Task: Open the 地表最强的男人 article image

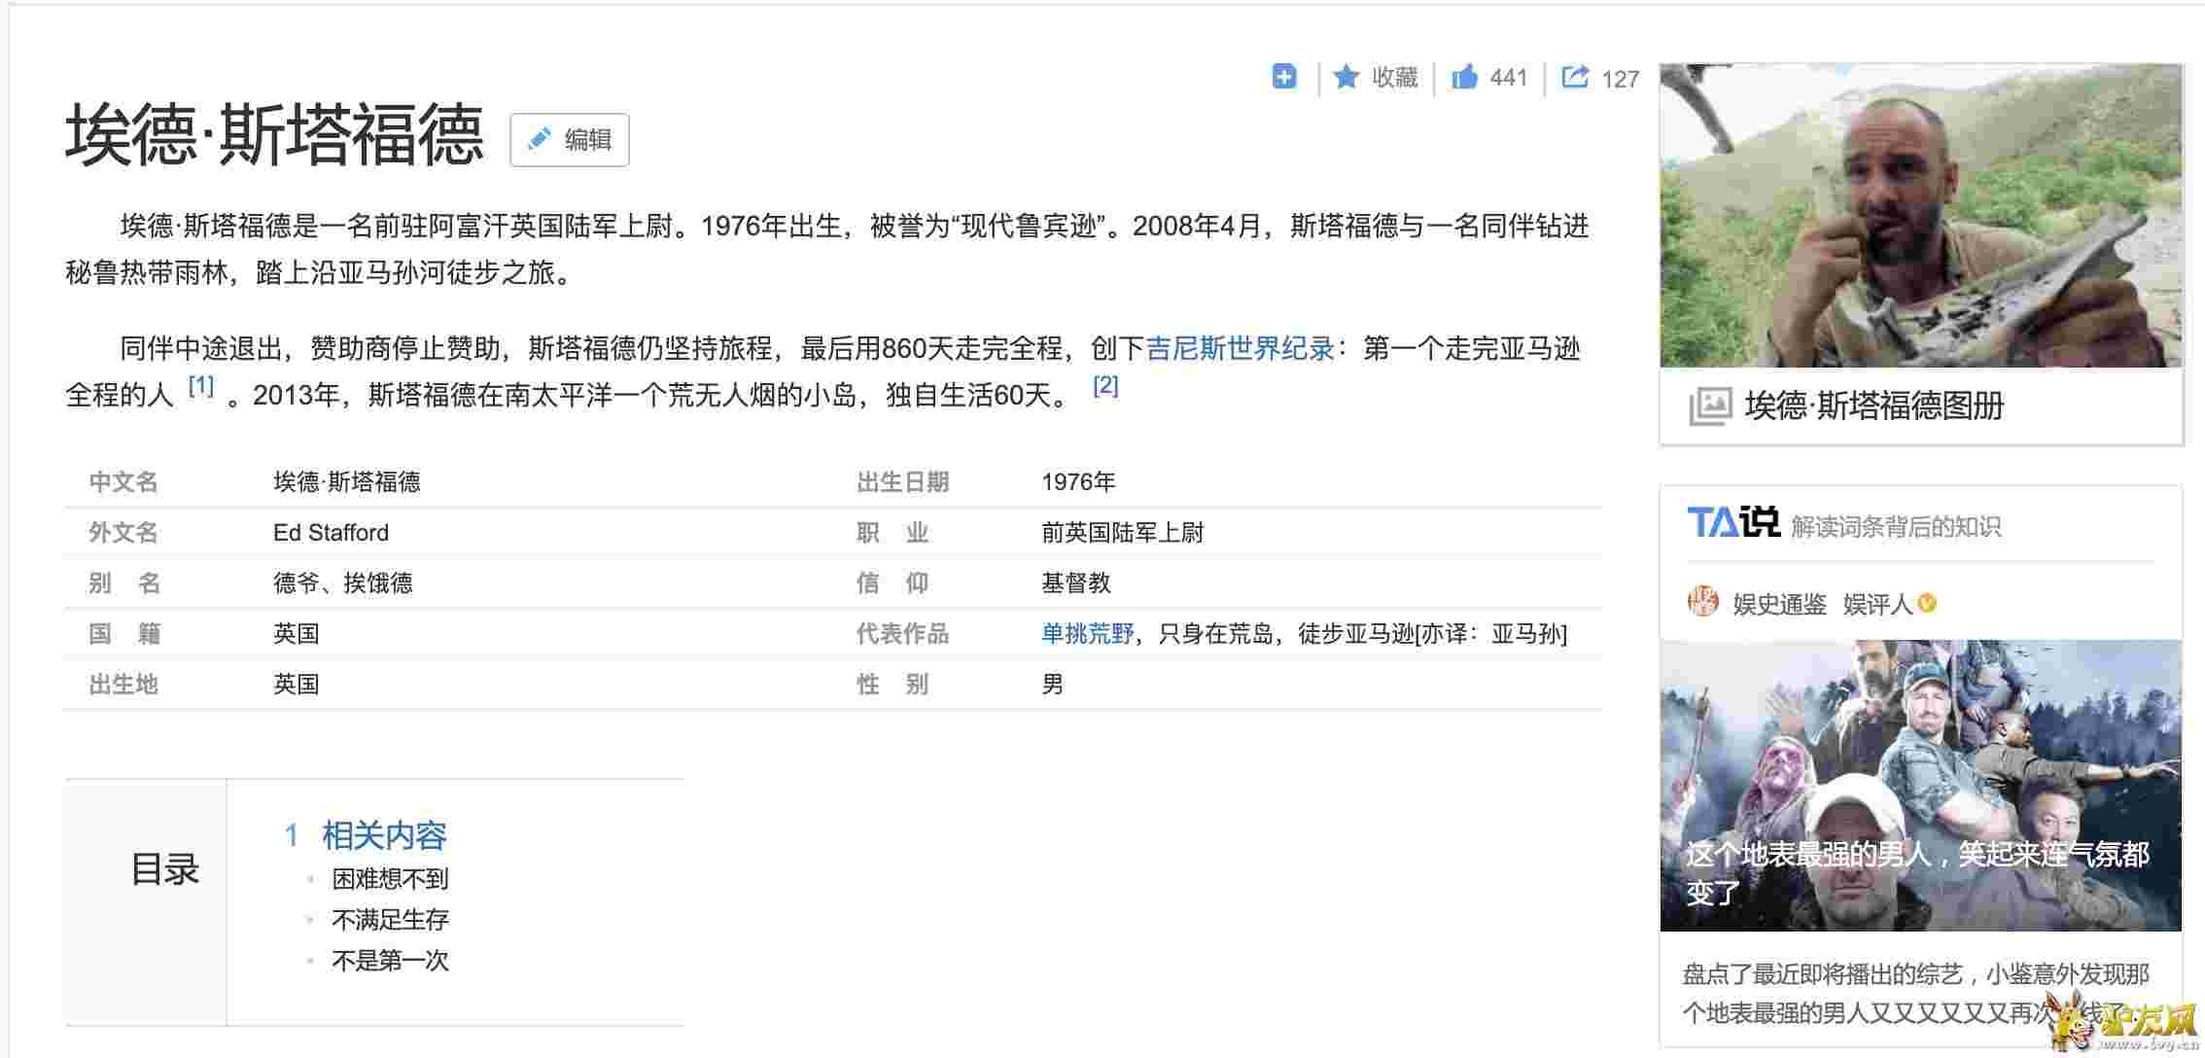Action: [x=1920, y=785]
